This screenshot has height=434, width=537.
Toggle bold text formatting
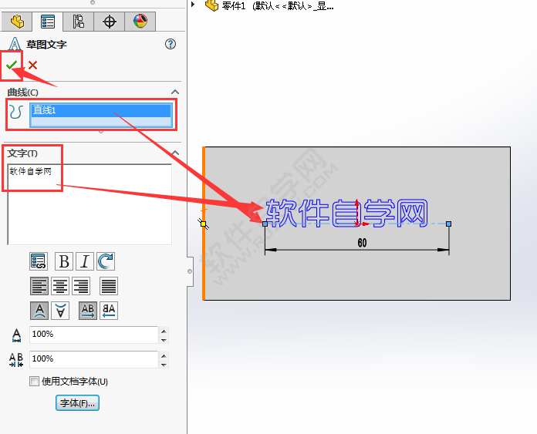pos(64,261)
